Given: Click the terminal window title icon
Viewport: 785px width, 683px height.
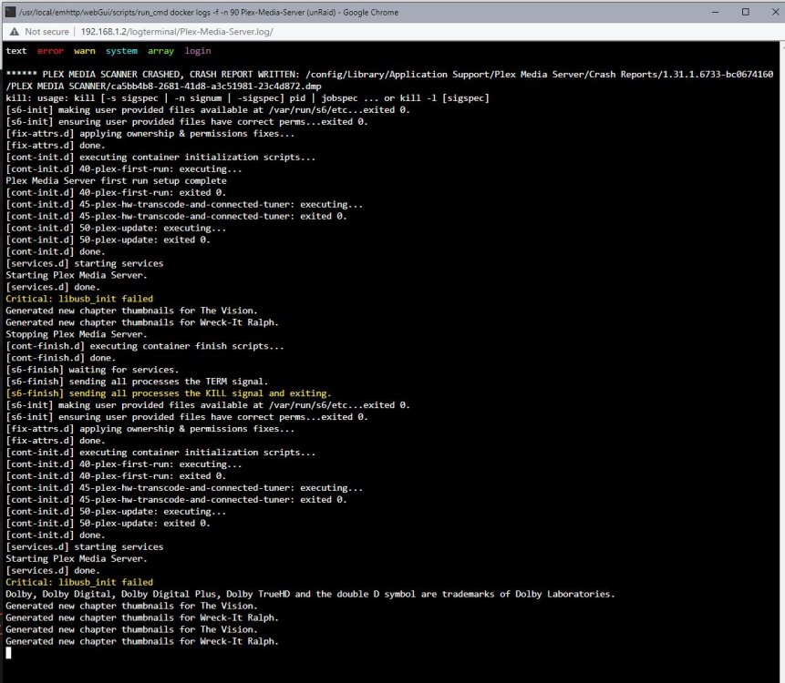Looking at the screenshot, I should tap(10, 12).
